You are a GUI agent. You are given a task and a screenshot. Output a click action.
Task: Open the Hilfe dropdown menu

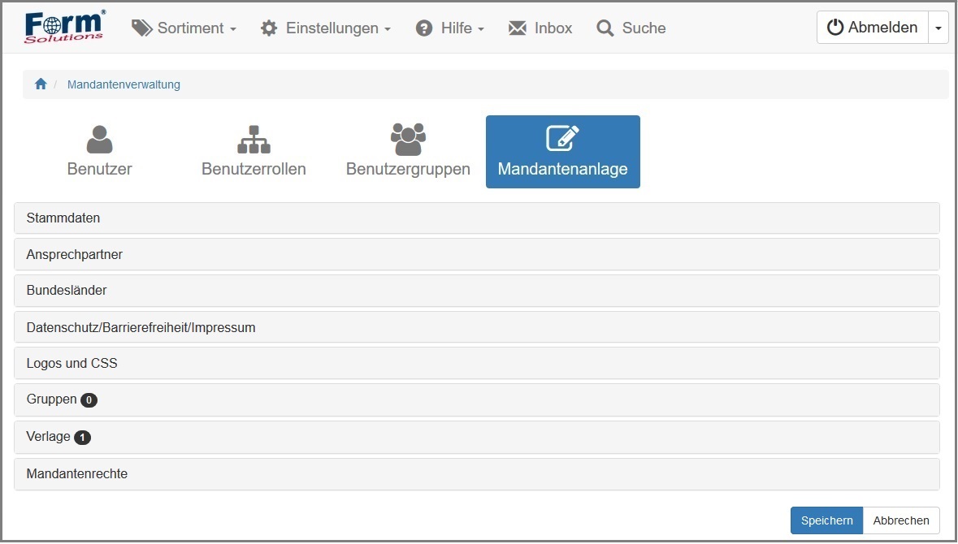tap(449, 28)
